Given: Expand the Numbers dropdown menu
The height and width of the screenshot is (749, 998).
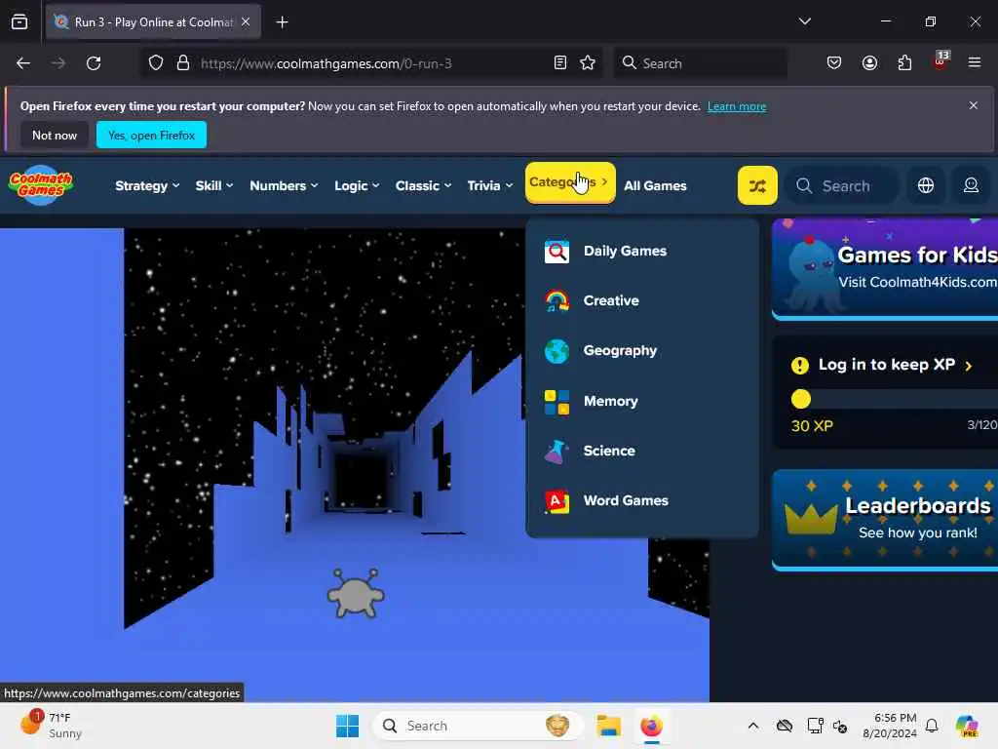Looking at the screenshot, I should 284,186.
